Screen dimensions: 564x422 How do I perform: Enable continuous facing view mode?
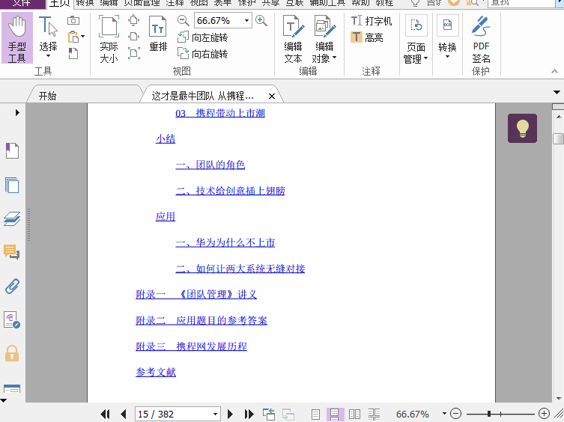tap(374, 415)
